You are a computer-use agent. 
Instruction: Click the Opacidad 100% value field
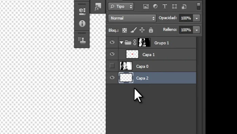pyautogui.click(x=186, y=18)
